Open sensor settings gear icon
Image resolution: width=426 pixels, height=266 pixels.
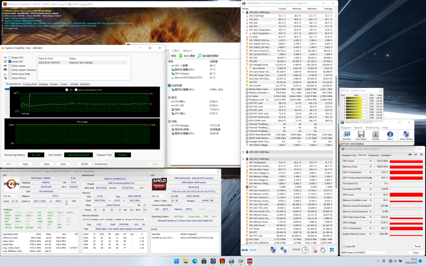pyautogui.click(x=323, y=250)
